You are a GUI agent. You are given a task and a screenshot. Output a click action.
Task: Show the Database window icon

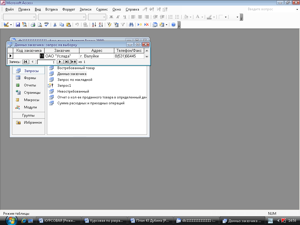tap(155, 25)
